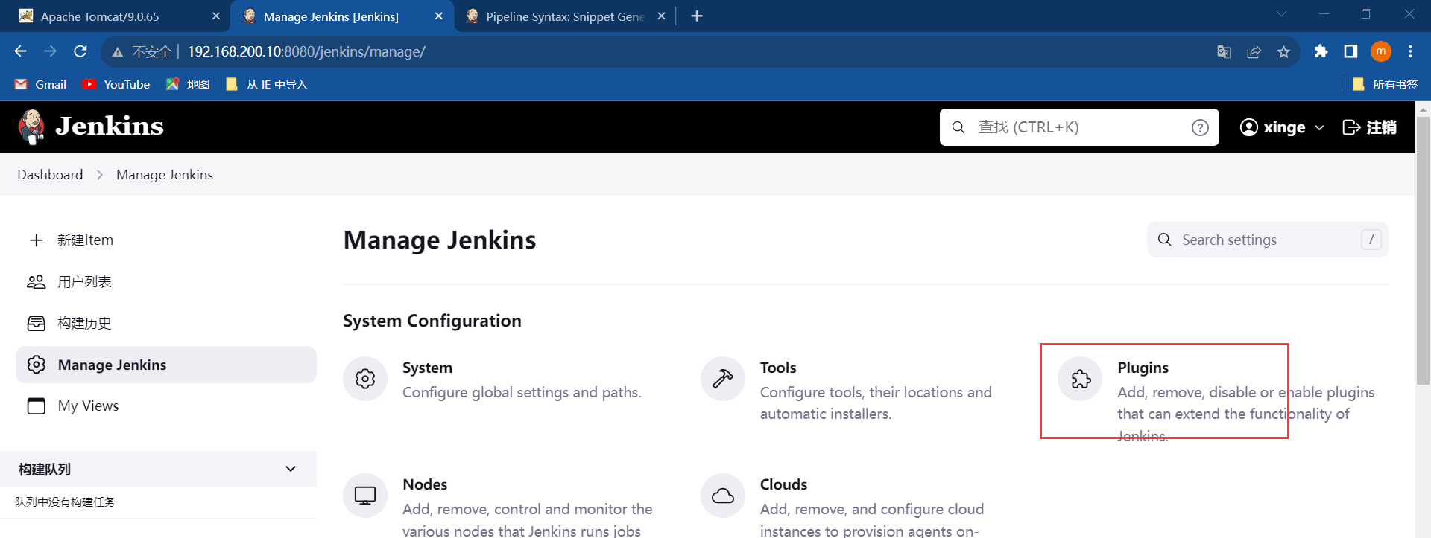1431x538 pixels.
Task: Open the 所有书签 all bookmarks folder
Action: (x=1385, y=84)
